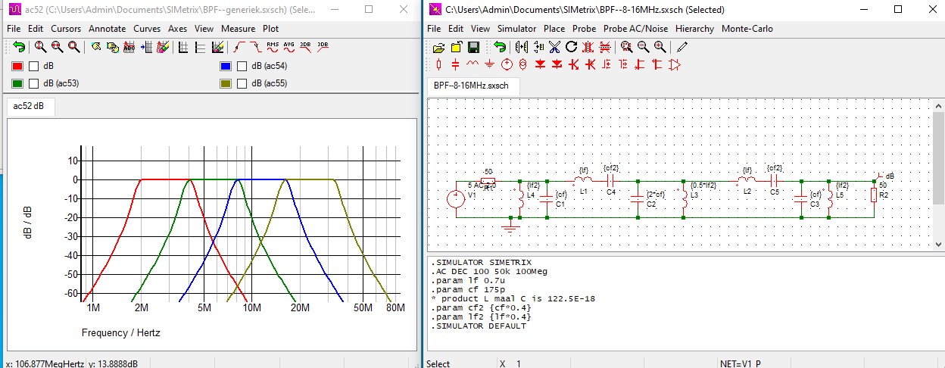
Task: Open the Cursors menu in graph window
Action: pyautogui.click(x=66, y=29)
